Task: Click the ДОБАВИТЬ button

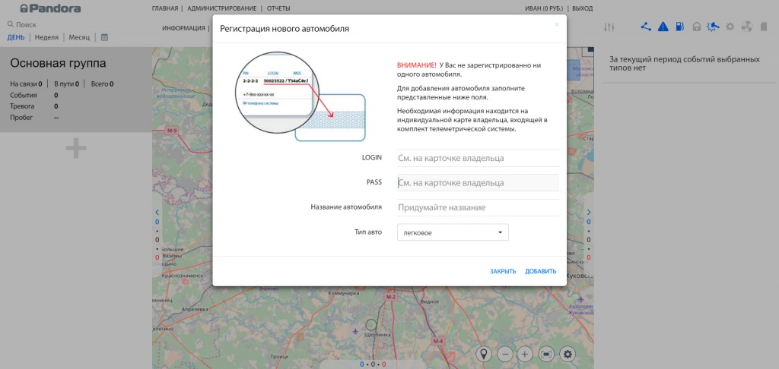Action: click(x=540, y=271)
